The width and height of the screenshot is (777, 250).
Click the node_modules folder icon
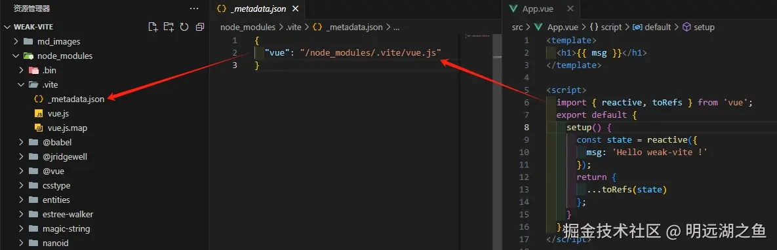coord(28,56)
